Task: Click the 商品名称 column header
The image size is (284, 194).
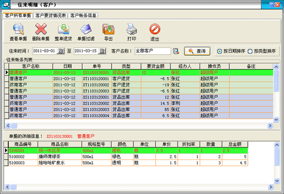Action: point(60,144)
